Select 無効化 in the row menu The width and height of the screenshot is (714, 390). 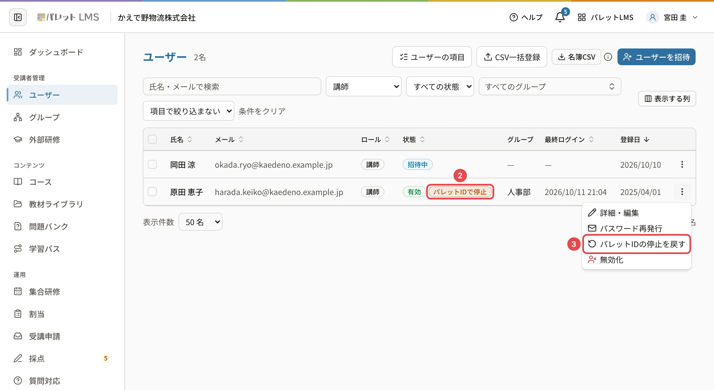point(637,260)
